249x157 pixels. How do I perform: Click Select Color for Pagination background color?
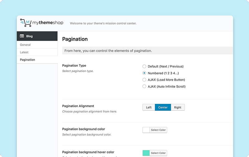point(158,130)
